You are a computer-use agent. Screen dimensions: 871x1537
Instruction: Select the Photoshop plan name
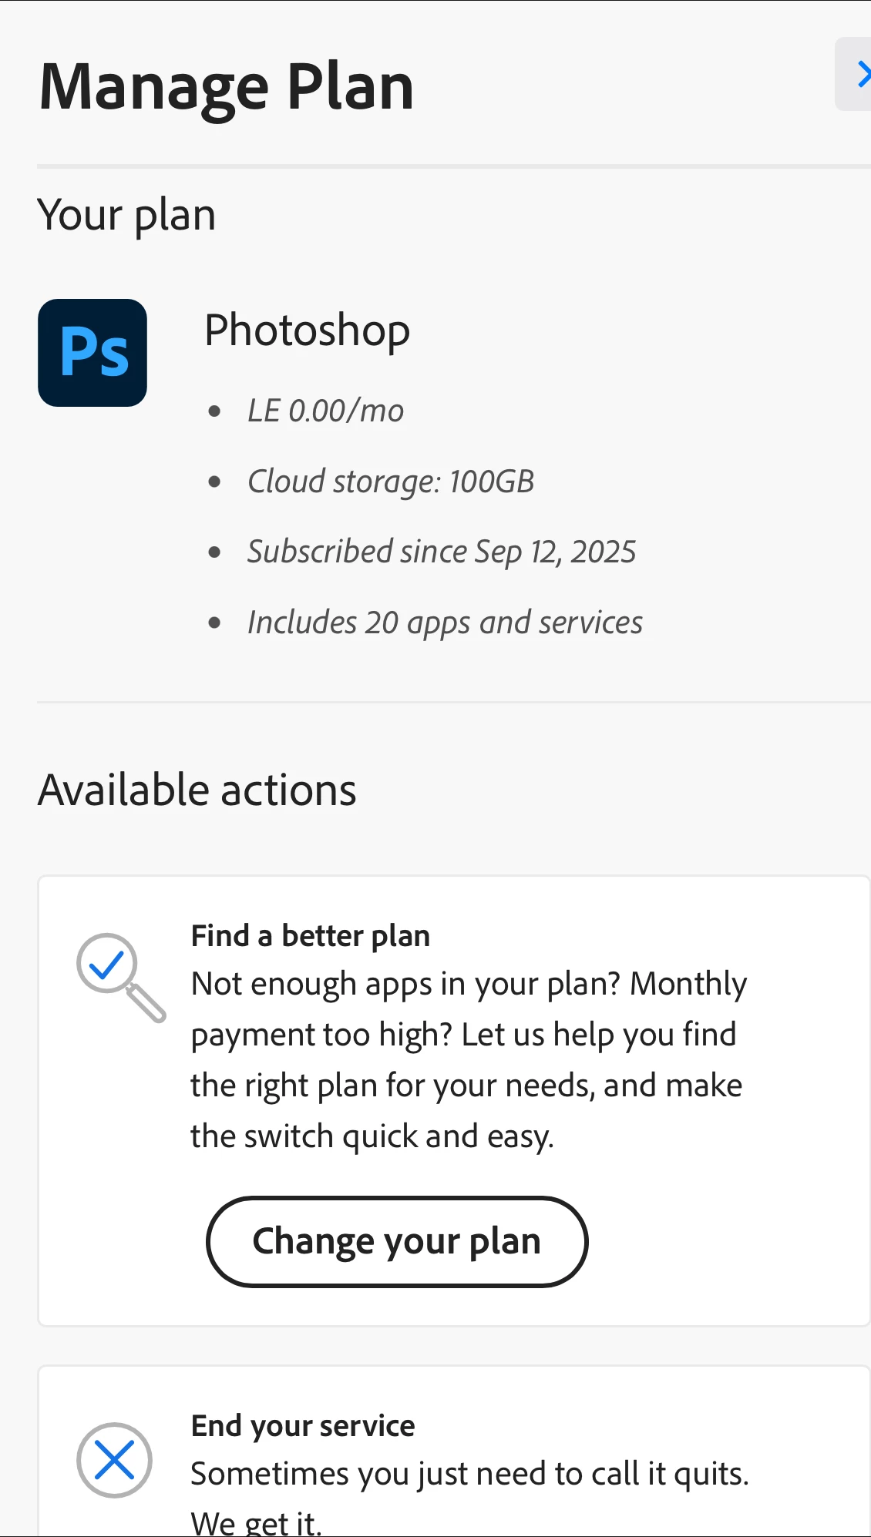click(x=307, y=331)
